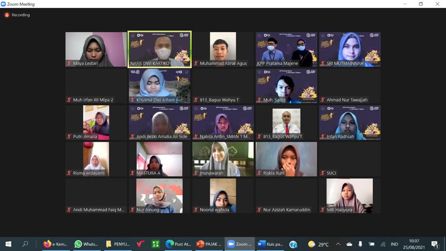Viewport: 446px width, 251px height.
Task: Open the notification center icon
Action: point(434,244)
